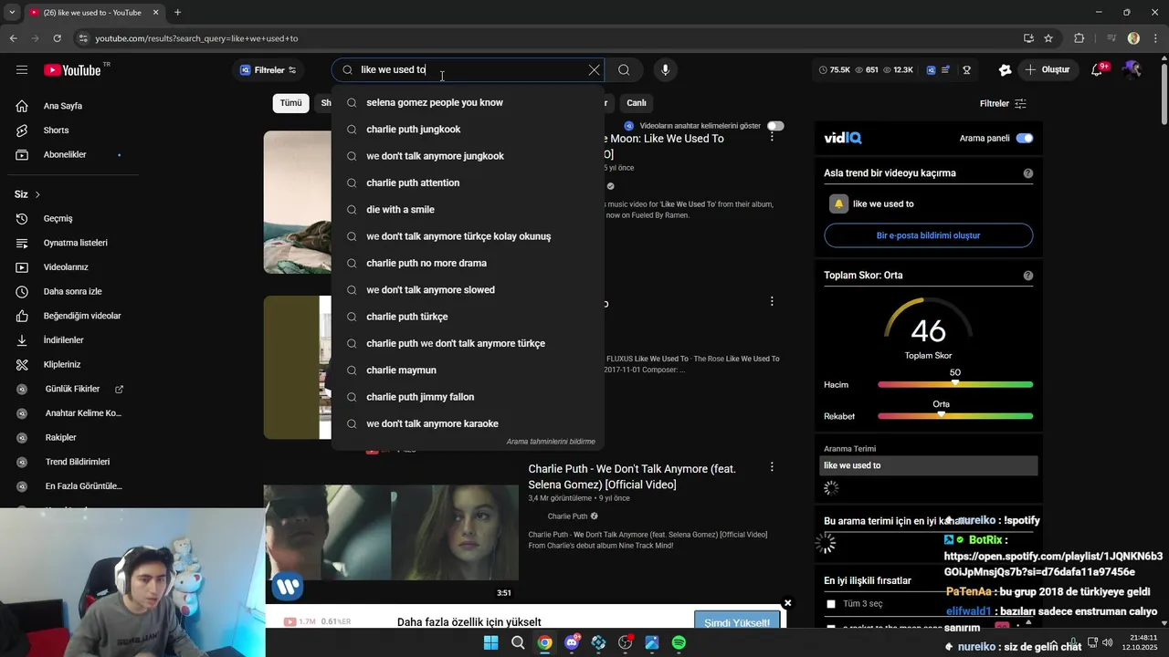This screenshot has width=1169, height=657.
Task: Open the vidIQ AI star icon
Action: click(x=1006, y=70)
